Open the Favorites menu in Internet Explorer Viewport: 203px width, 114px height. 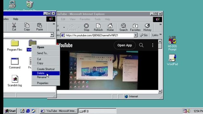click(85, 19)
